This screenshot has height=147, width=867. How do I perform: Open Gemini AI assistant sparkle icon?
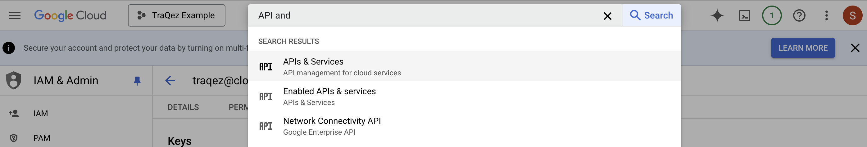click(x=717, y=15)
